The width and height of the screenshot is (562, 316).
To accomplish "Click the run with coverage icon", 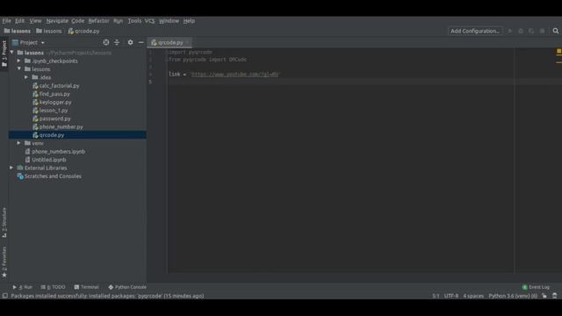I will (531, 31).
